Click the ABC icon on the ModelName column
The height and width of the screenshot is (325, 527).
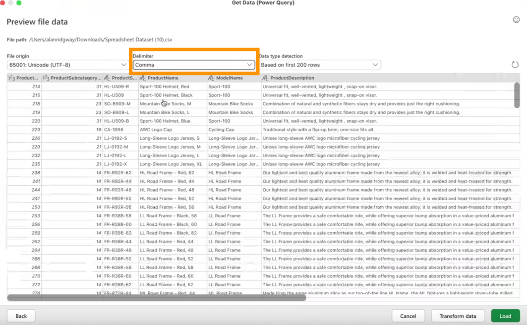[210, 78]
